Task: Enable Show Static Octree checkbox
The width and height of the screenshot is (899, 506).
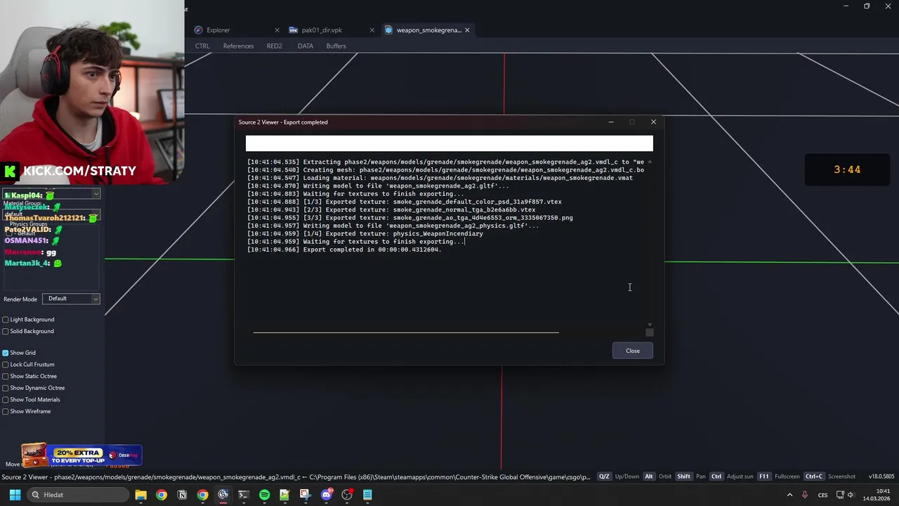Action: tap(6, 376)
